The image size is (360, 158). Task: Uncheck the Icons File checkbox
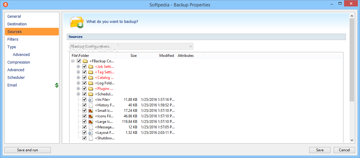tap(85, 116)
